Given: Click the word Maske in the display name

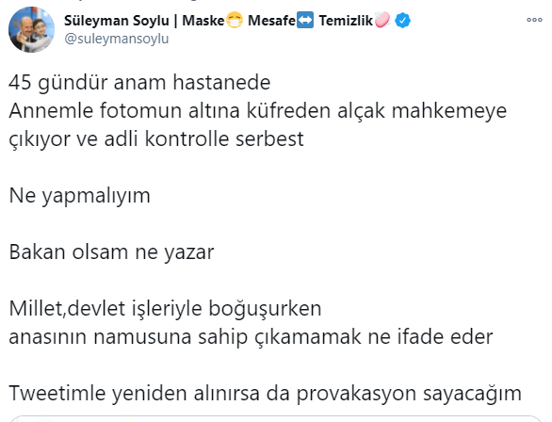Looking at the screenshot, I should click(x=203, y=21).
